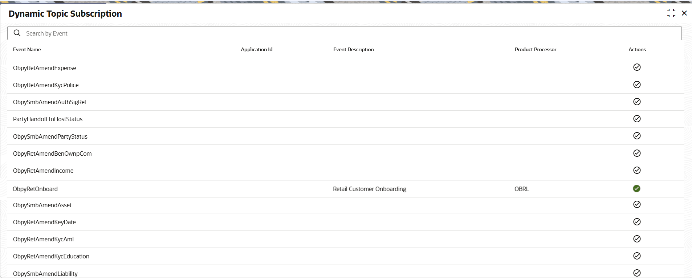
Task: Select the ObpyRetAmendIncome event name
Action: point(43,171)
